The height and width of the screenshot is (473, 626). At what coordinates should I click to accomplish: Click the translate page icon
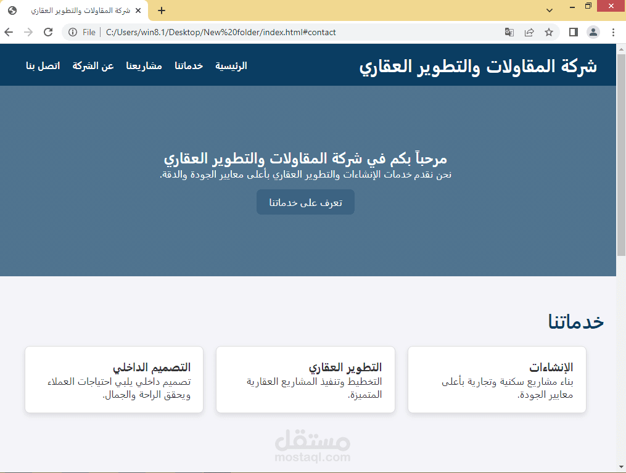(509, 32)
